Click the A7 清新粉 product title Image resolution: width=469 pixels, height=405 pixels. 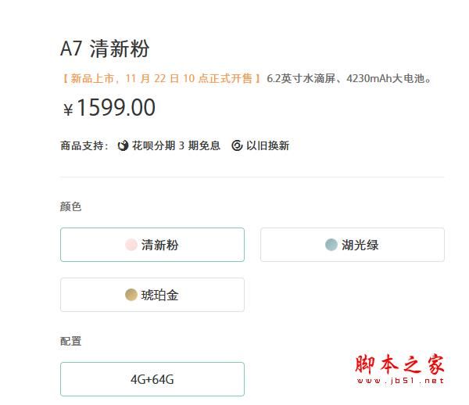[105, 48]
